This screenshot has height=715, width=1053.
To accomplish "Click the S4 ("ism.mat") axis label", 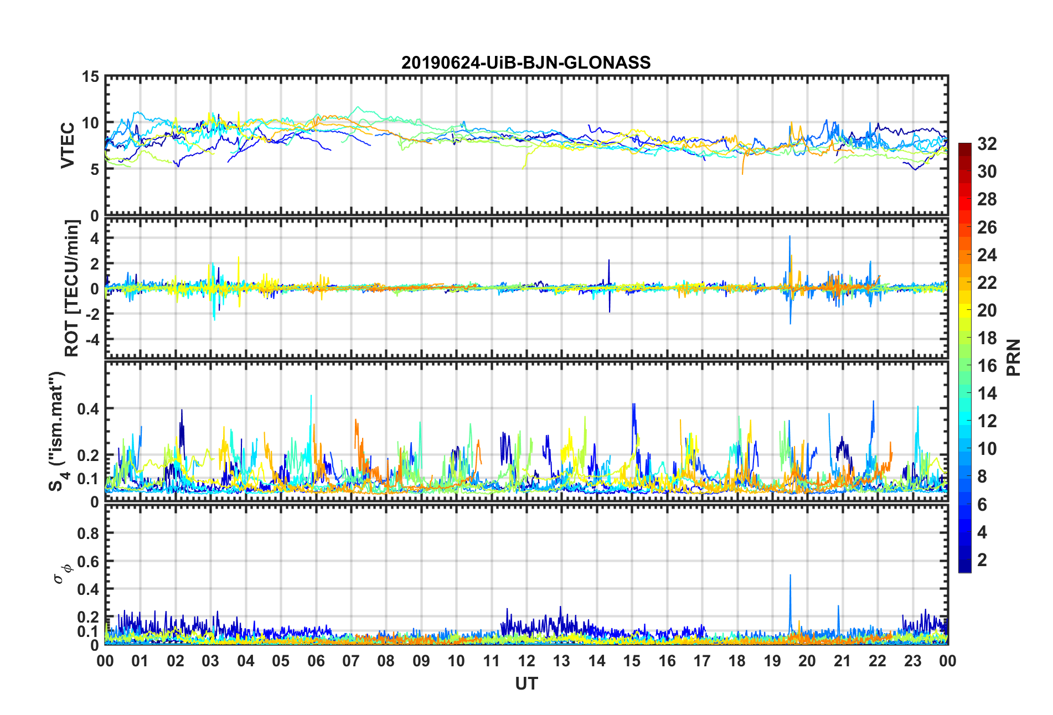I will pyautogui.click(x=58, y=432).
